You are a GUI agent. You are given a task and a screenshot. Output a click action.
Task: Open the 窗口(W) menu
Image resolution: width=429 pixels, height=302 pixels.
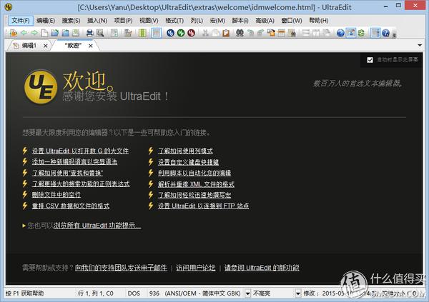coord(292,21)
